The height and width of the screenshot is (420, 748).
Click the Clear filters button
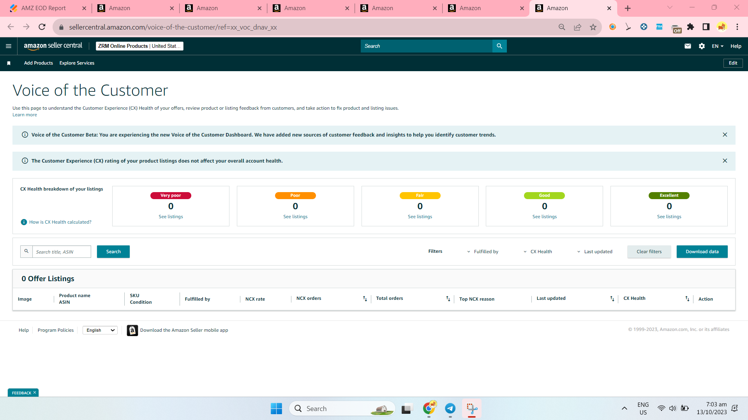[x=649, y=252]
